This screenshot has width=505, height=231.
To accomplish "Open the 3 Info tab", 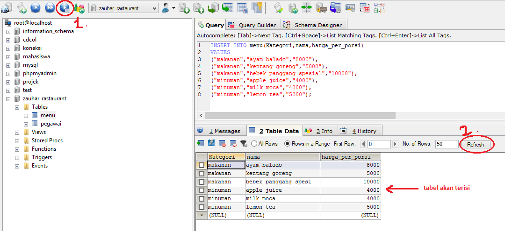I will 320,131.
